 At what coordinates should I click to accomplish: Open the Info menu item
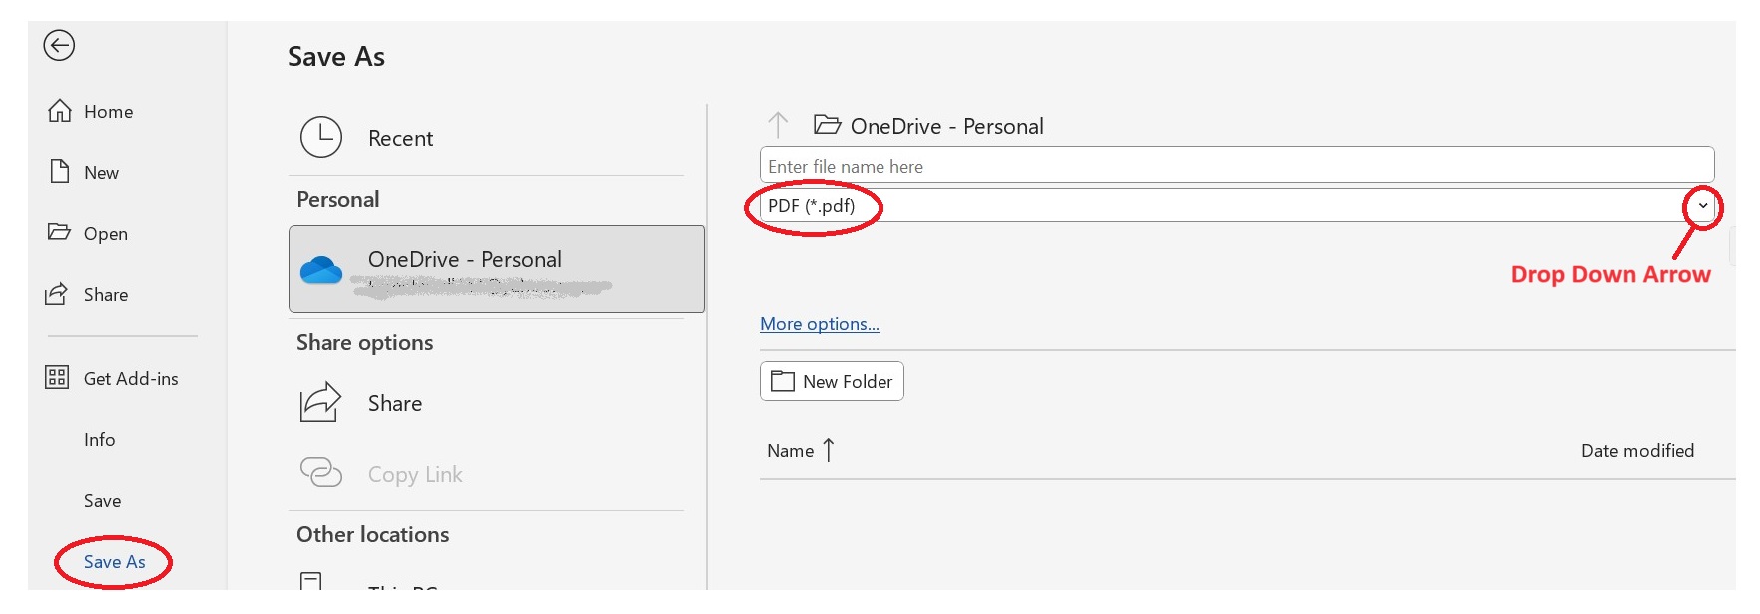click(100, 440)
